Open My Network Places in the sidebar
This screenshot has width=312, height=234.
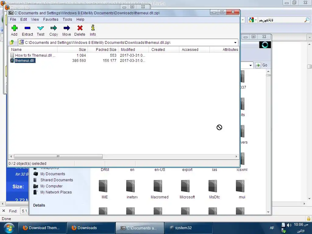pyautogui.click(x=52, y=192)
